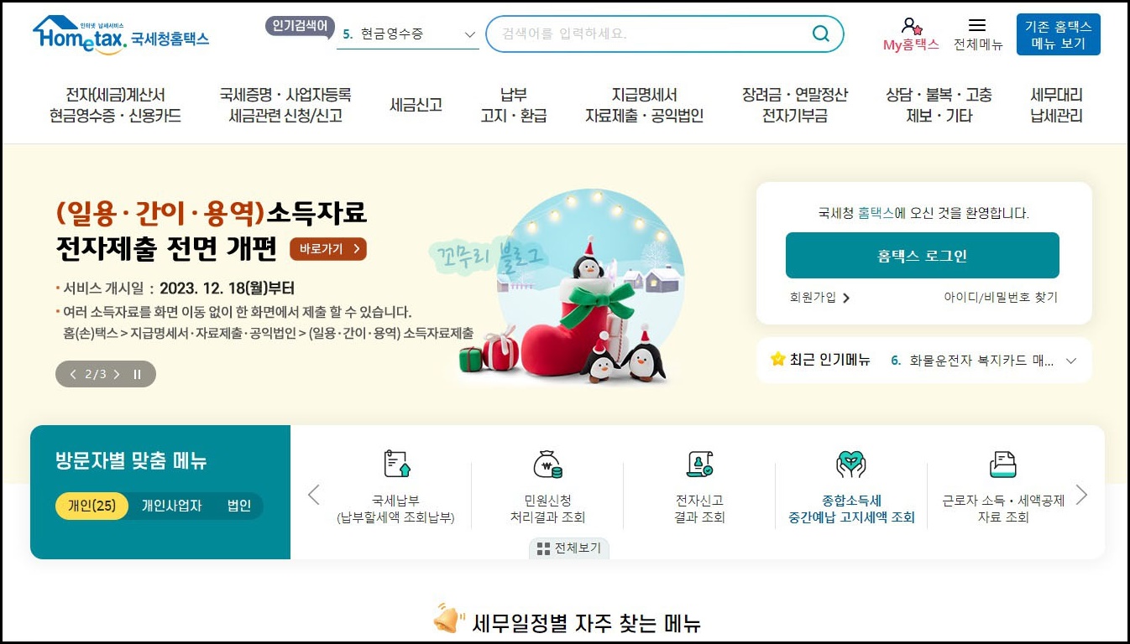Focus the 검색어를 입력하세요 search field
Screen dimensions: 1130x644
click(x=646, y=34)
